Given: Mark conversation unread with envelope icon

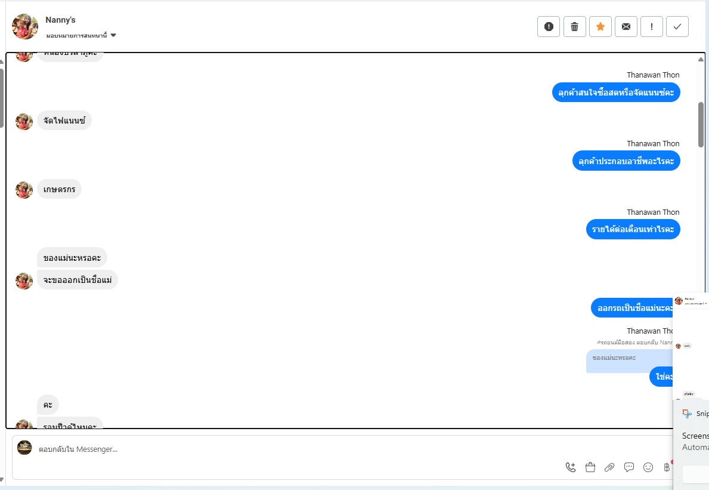Looking at the screenshot, I should tap(626, 26).
